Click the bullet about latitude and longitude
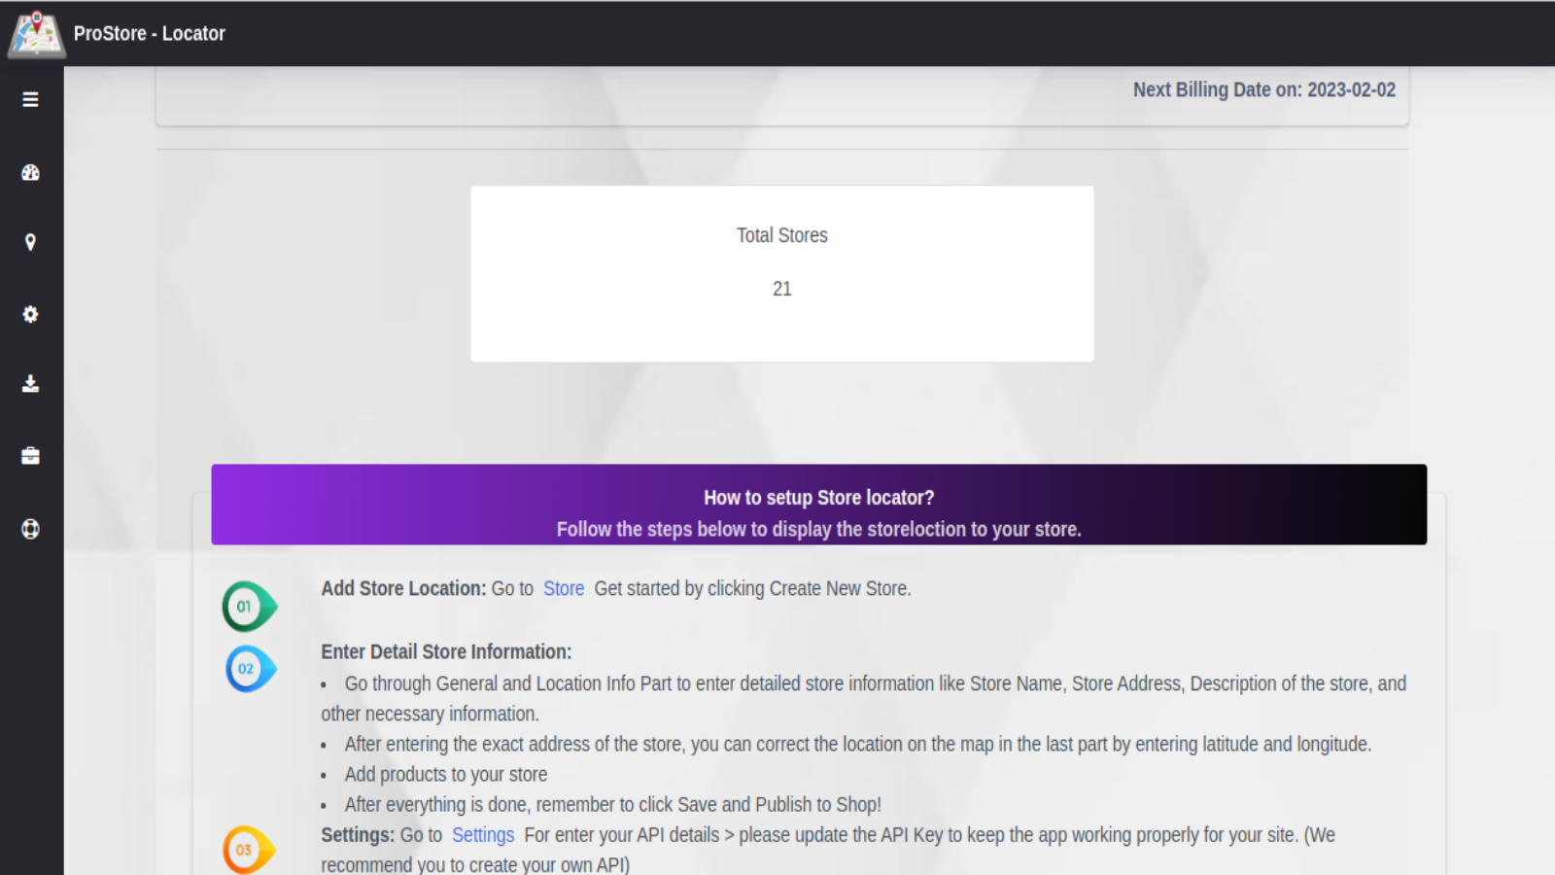Image resolution: width=1555 pixels, height=875 pixels. pos(858,744)
